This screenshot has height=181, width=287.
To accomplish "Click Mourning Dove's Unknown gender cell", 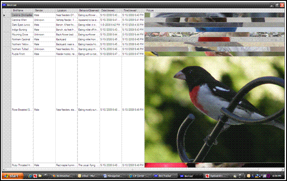I will 44,34.
